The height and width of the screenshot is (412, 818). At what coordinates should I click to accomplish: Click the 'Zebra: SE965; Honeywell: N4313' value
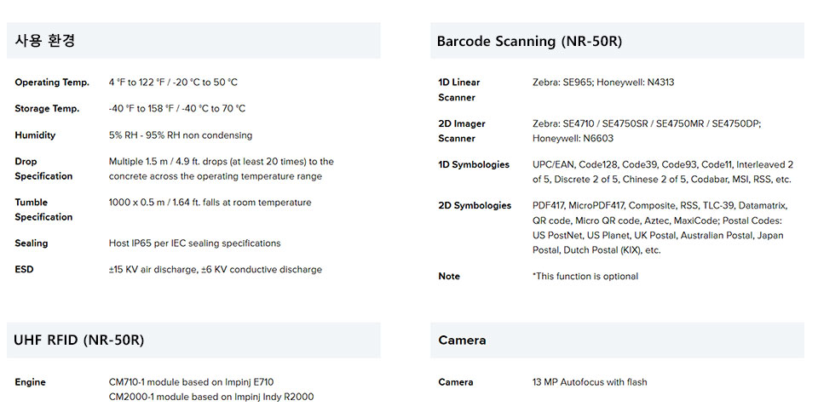point(603,83)
